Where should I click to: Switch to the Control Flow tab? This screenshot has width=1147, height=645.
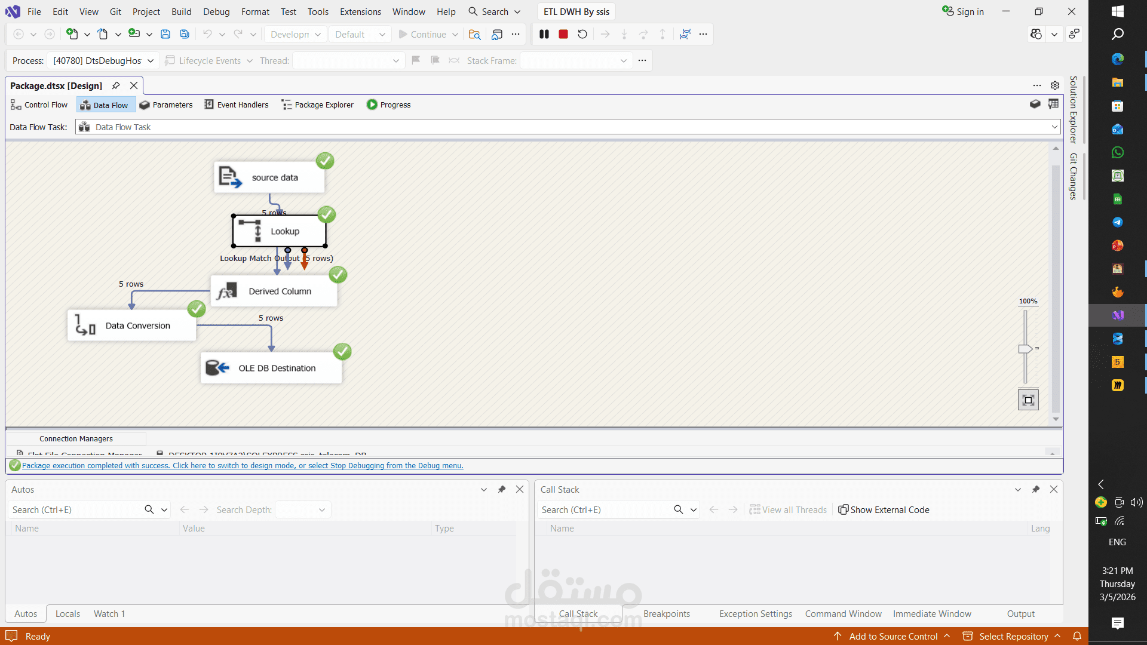[x=39, y=105]
